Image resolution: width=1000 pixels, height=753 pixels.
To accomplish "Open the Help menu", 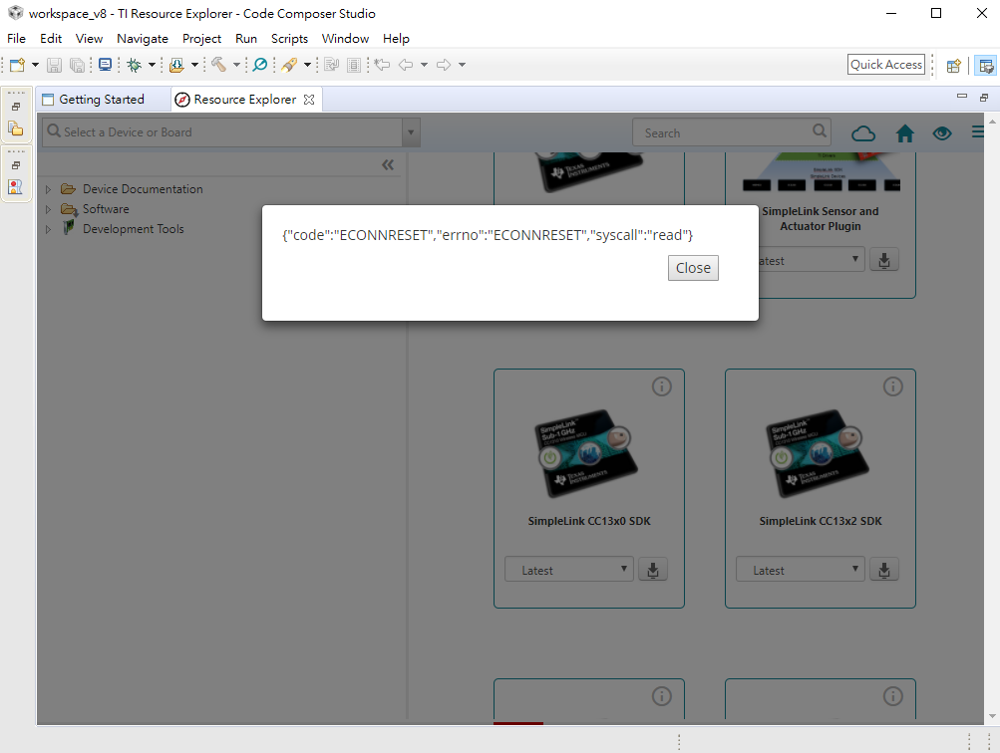I will [x=396, y=38].
